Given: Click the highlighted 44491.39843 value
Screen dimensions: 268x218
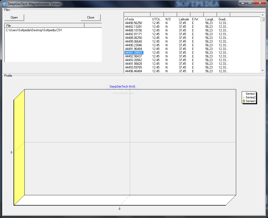Looking at the screenshot, I should 134,53.
